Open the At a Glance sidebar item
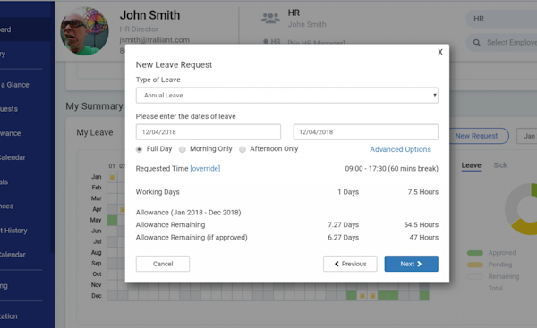The image size is (537, 328). (15, 85)
